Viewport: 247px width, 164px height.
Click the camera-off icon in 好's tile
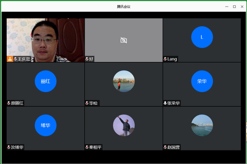coord(123,40)
